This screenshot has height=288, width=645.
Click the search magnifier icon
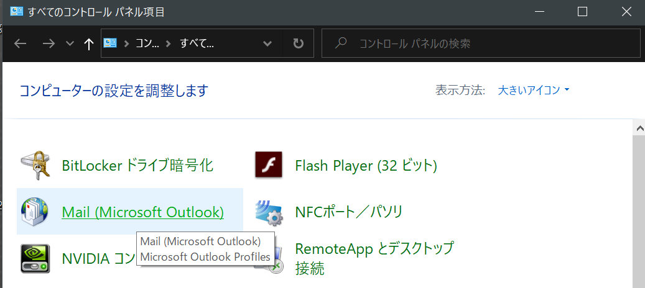[x=341, y=43]
